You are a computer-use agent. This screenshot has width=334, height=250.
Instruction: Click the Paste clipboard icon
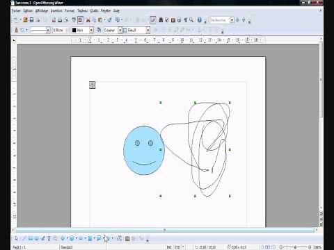100,20
